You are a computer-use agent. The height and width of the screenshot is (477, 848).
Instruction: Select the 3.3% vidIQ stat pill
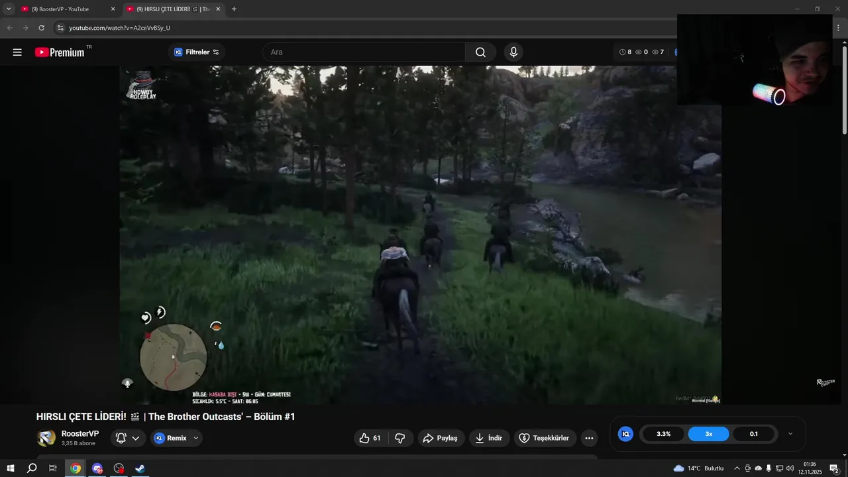(x=663, y=434)
